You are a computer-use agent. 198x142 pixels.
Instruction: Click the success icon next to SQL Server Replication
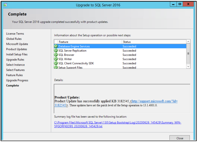pyautogui.click(x=56, y=51)
